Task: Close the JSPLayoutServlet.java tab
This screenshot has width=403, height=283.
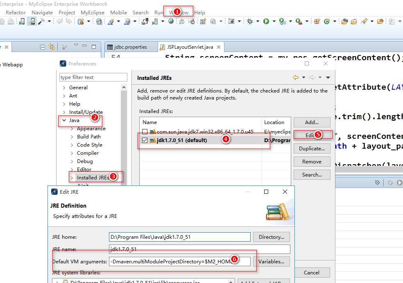Action: [219, 47]
